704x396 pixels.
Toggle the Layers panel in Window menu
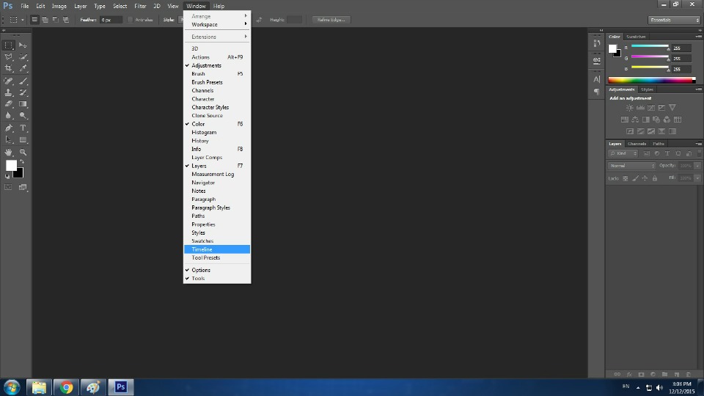click(217, 166)
